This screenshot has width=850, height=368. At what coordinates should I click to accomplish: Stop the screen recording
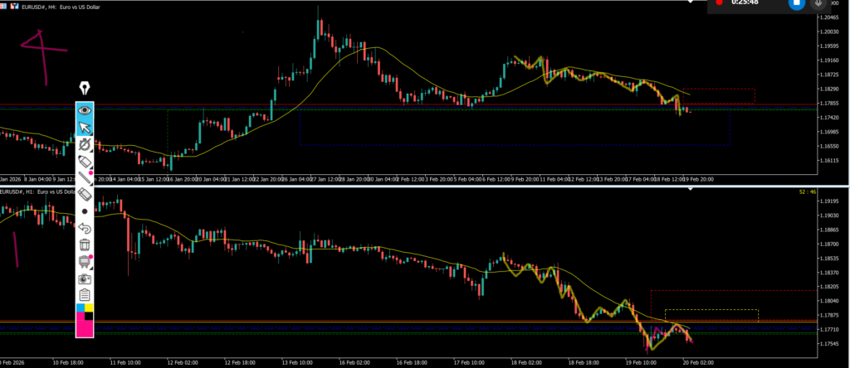coord(796,4)
